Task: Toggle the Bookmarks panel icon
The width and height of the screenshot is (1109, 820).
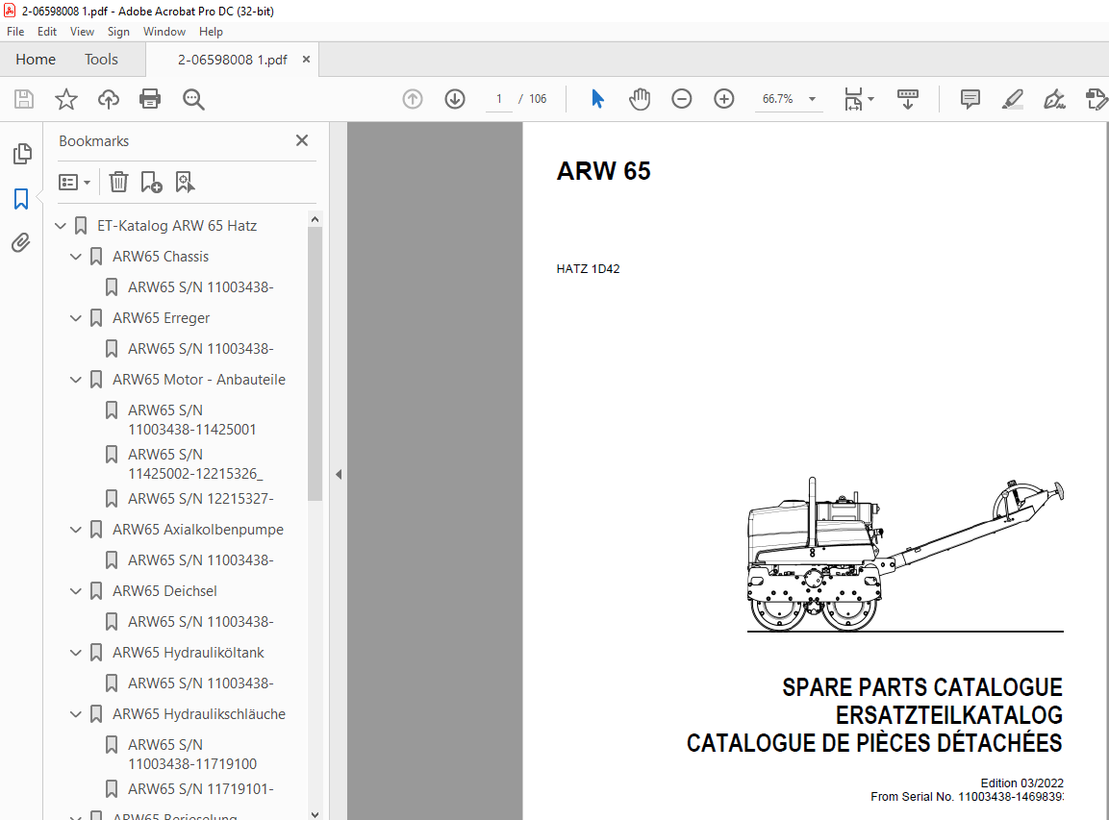Action: click(x=21, y=199)
